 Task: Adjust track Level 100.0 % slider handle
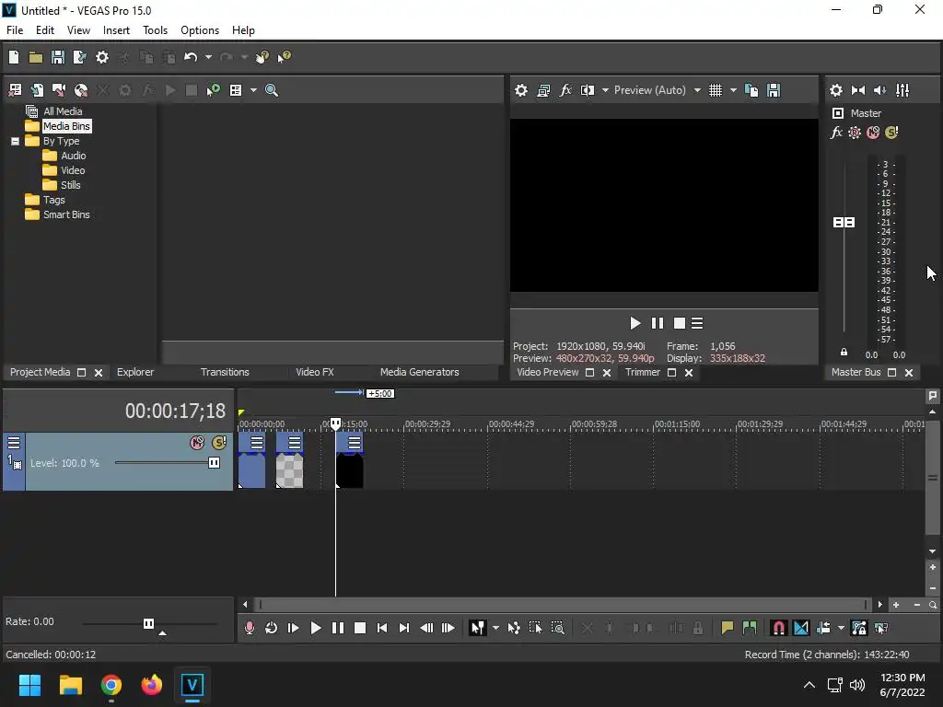(x=214, y=463)
